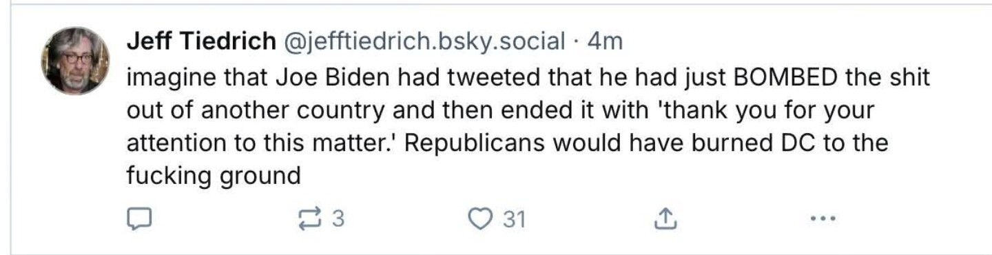This screenshot has width=992, height=255.
Task: Click Jeff Tiedrich's profile avatar
Action: click(x=75, y=61)
